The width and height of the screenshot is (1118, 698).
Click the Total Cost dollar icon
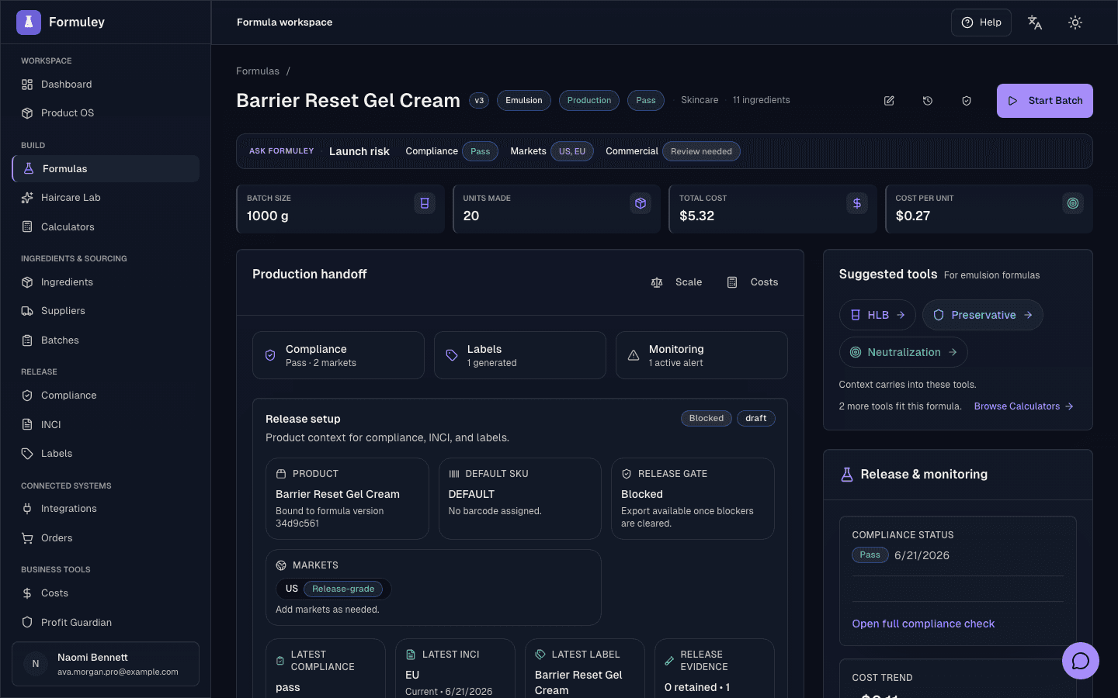tap(857, 203)
